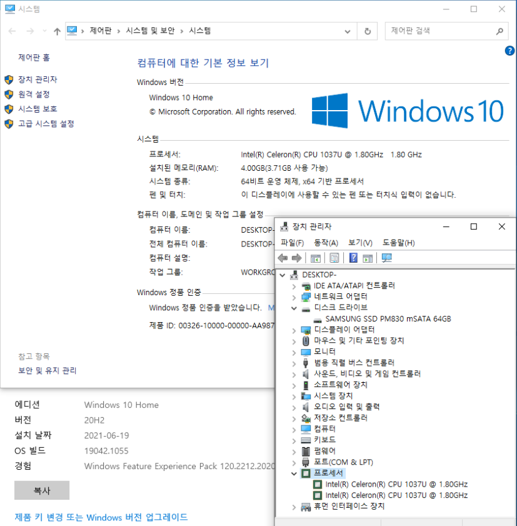Open the address bar history dropdown in 시스템 window
This screenshot has height=526, width=517.
click(x=348, y=31)
